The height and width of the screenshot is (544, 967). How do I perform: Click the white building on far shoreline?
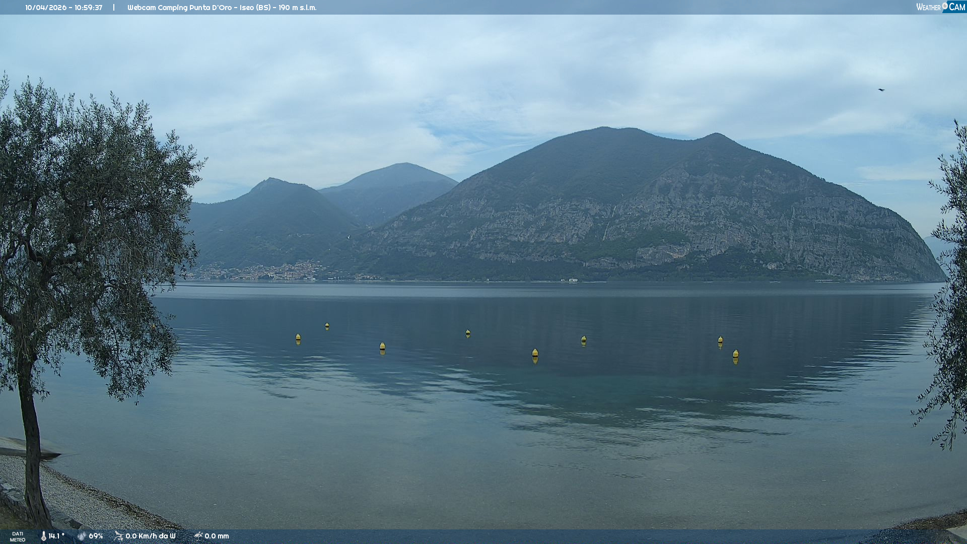(x=573, y=280)
